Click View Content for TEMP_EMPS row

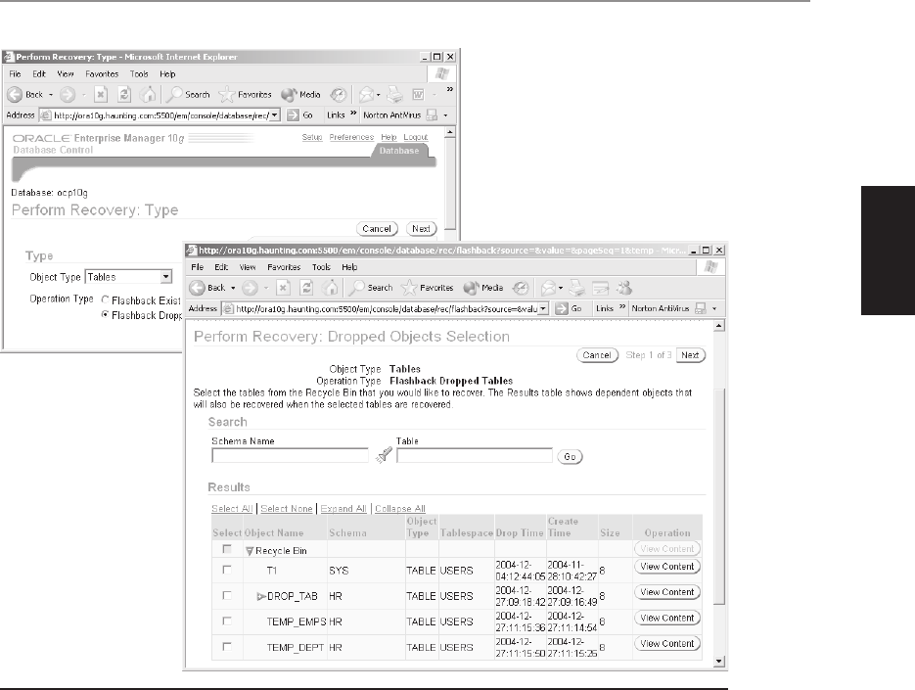(667, 618)
